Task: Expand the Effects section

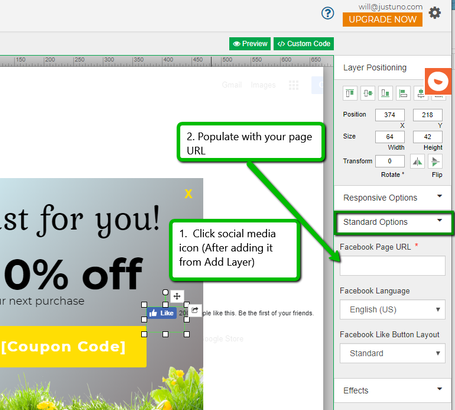Action: click(393, 390)
